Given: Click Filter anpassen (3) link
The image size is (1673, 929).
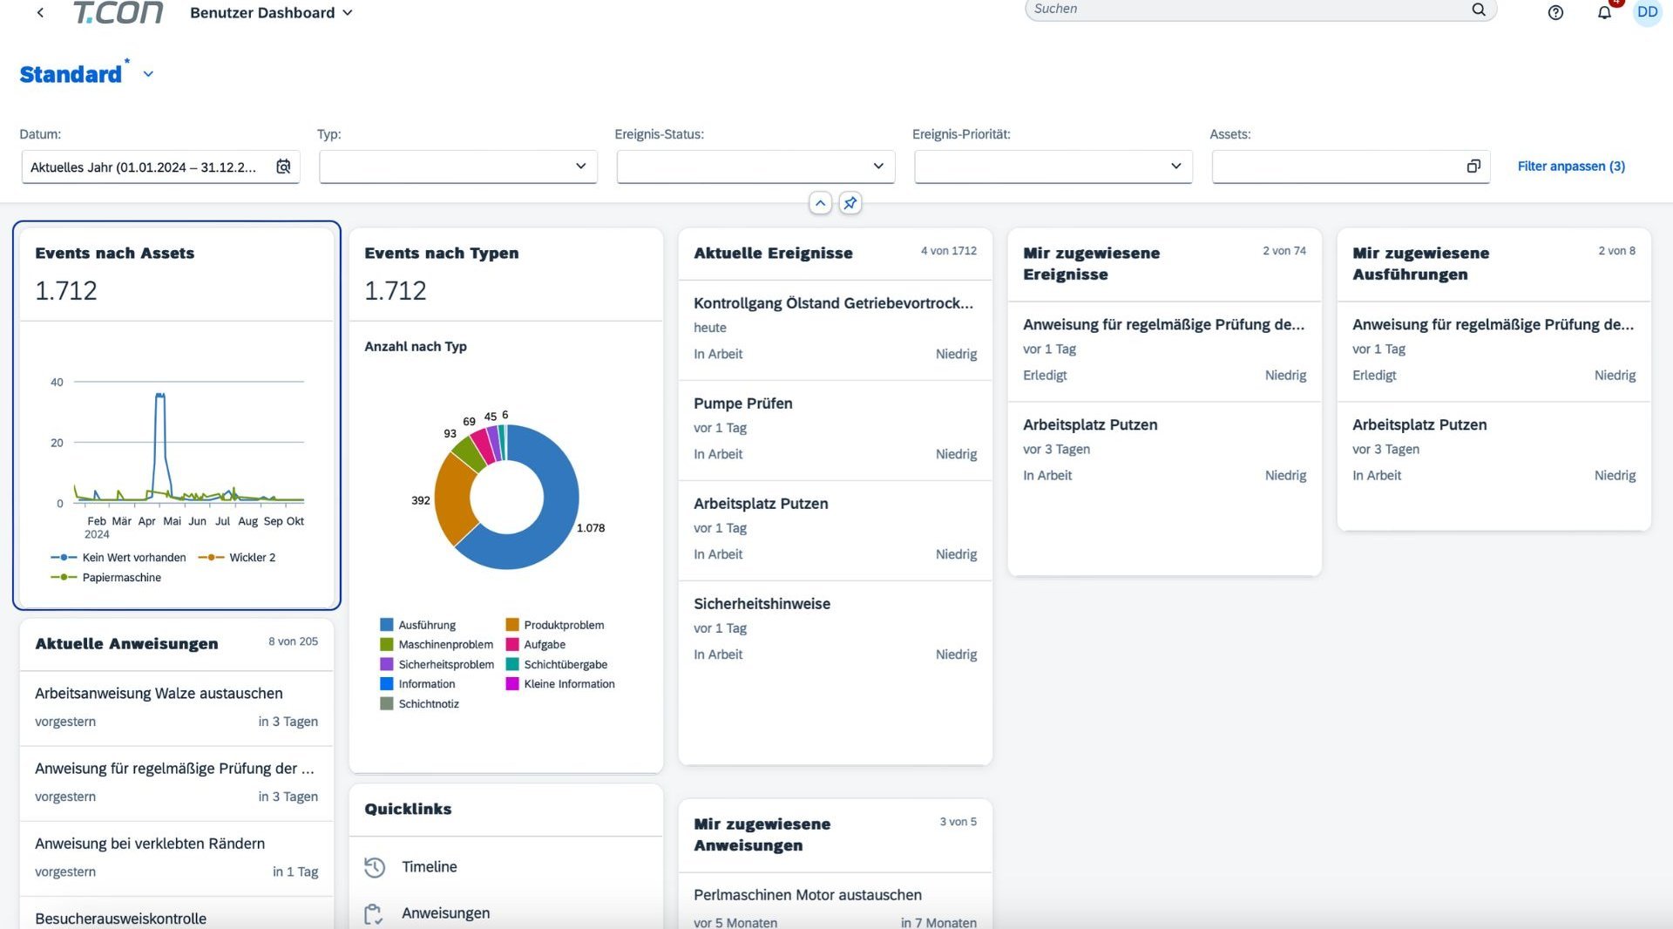Looking at the screenshot, I should tap(1571, 166).
